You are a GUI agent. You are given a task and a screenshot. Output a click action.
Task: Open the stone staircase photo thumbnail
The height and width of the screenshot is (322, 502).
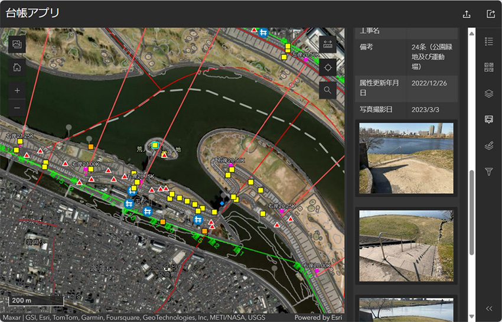pyautogui.click(x=406, y=246)
